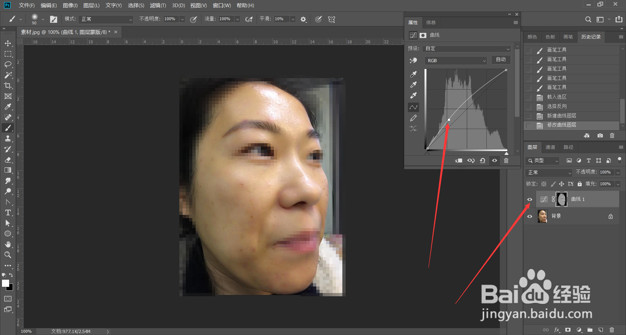Reset curves adjustment to defaults
This screenshot has width=626, height=335.
[x=483, y=161]
